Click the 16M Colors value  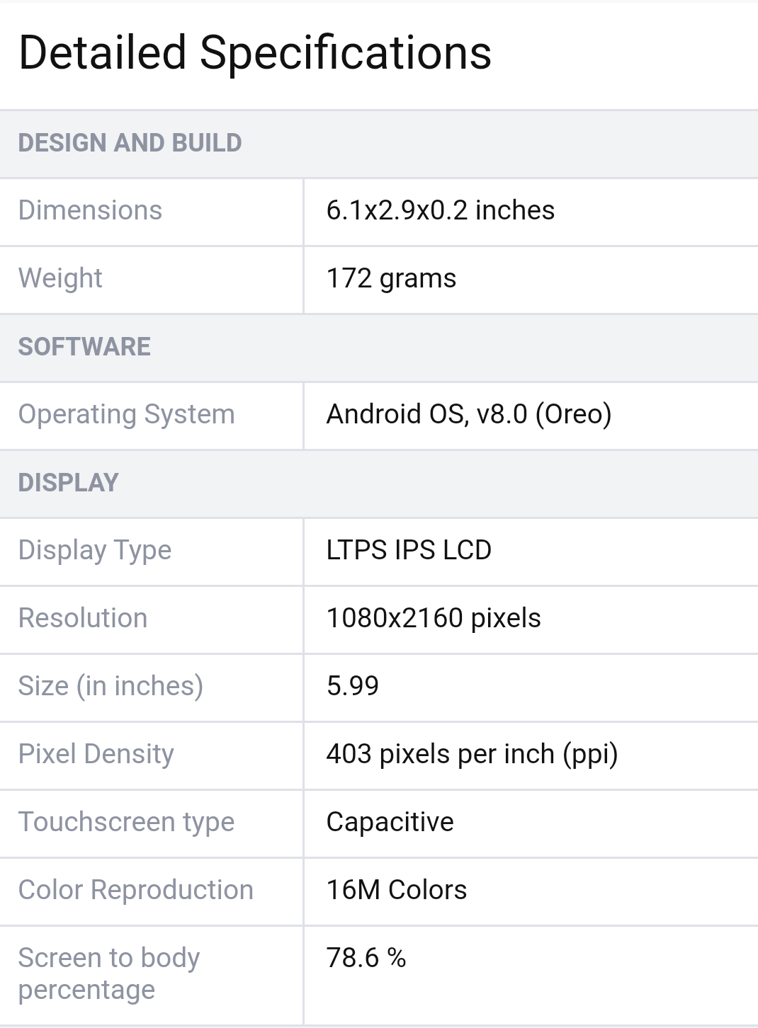coord(397,890)
